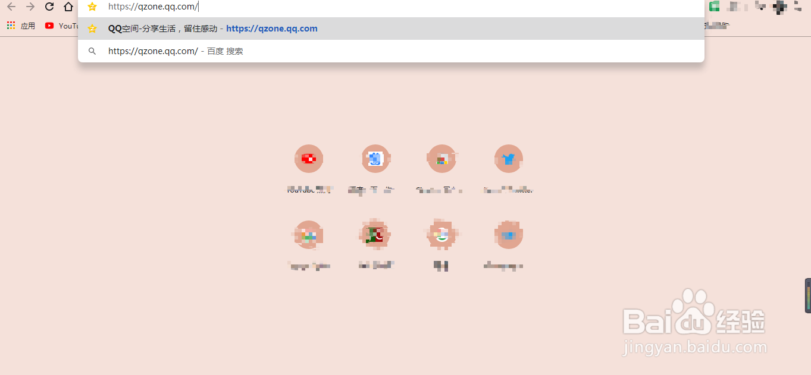Open the last shortcut tile in bottom row

coord(509,245)
